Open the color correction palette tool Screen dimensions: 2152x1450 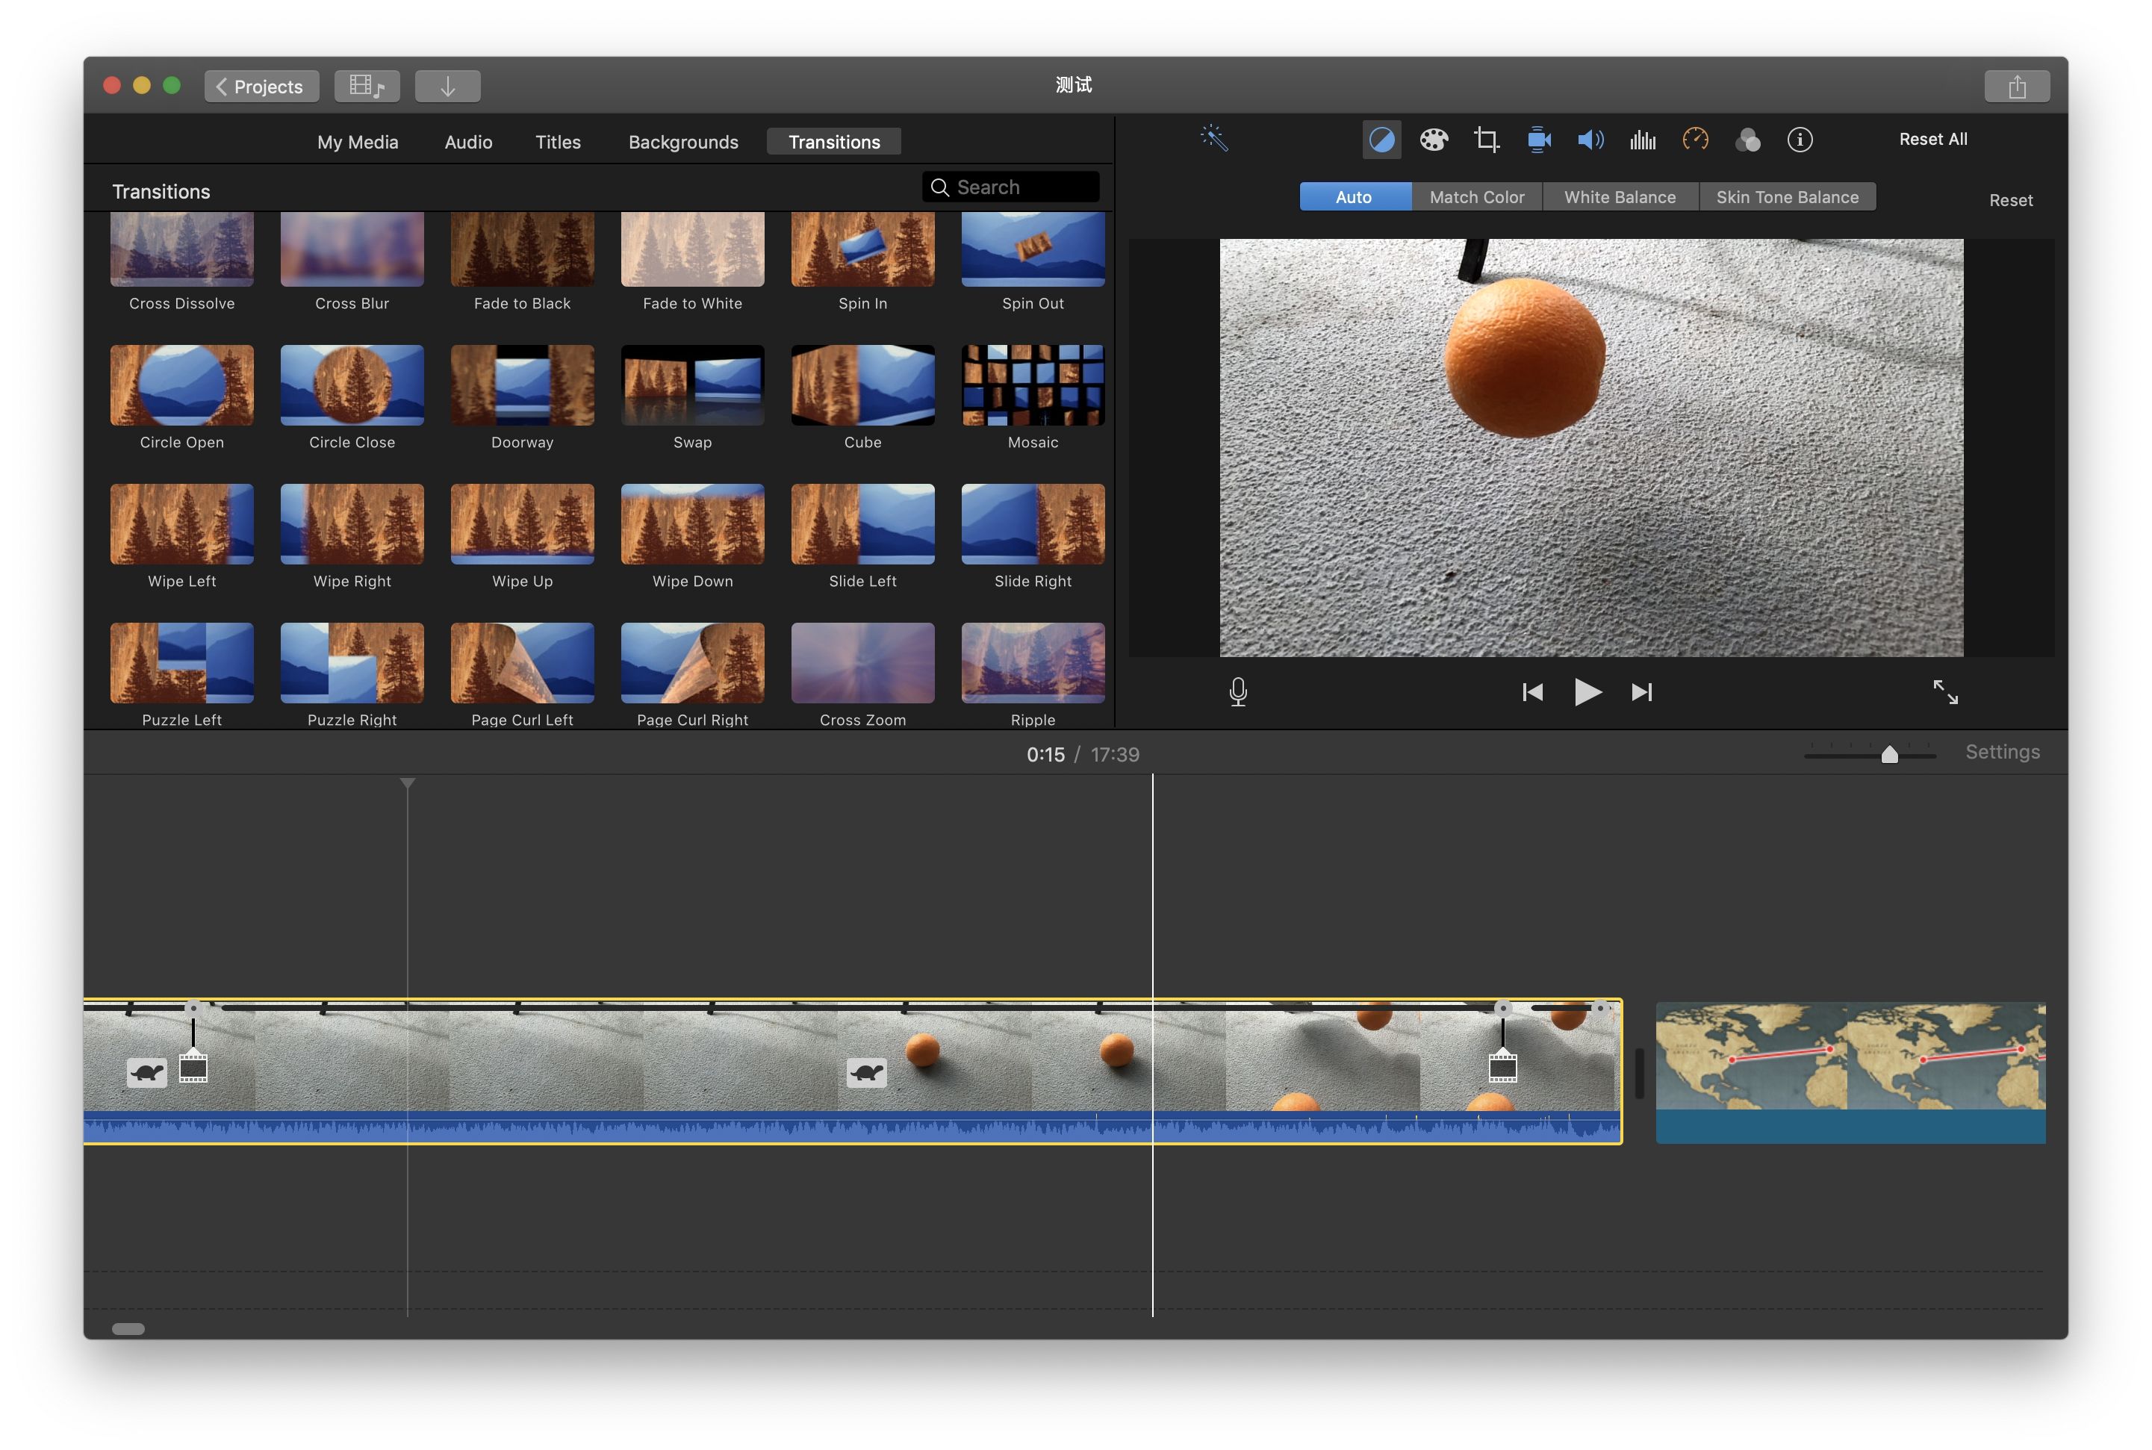click(1434, 140)
